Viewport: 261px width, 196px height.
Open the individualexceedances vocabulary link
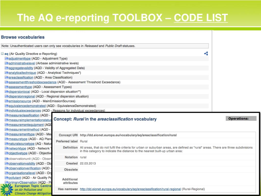pos(25,111)
